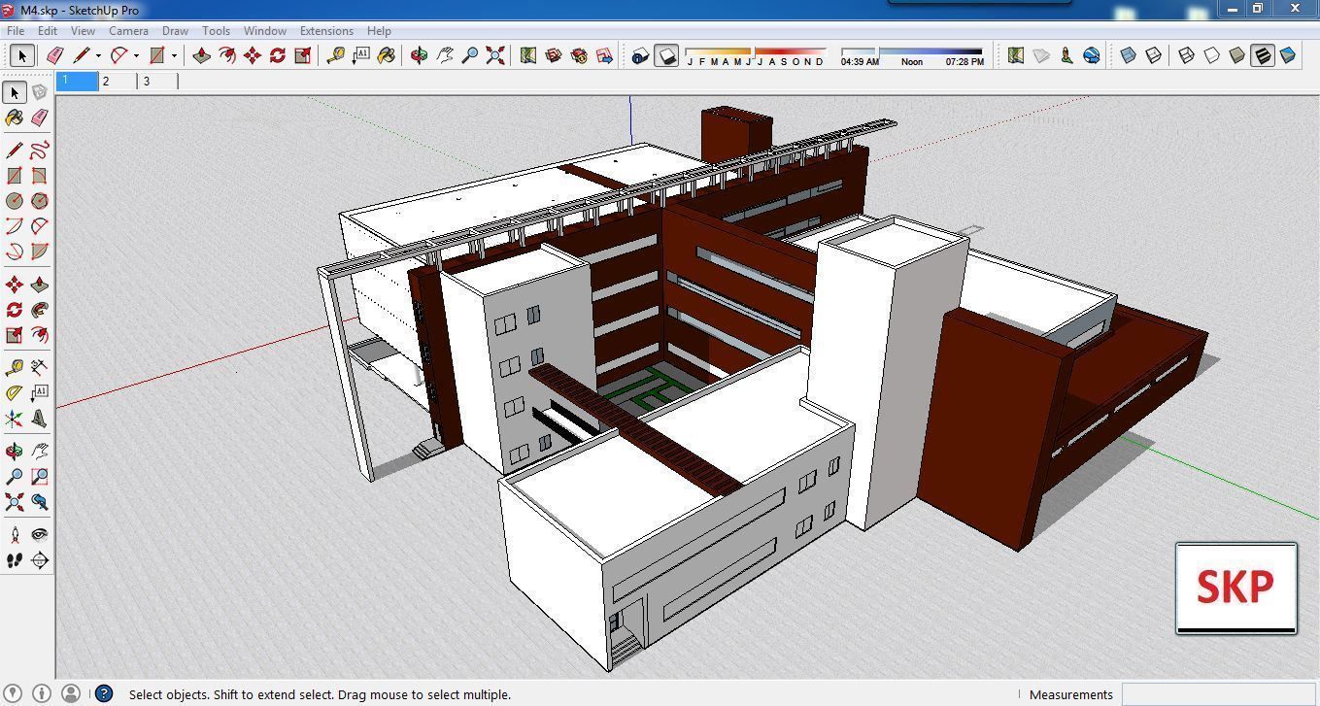The width and height of the screenshot is (1320, 706).
Task: Select the Section Plane tool in left toolbar
Action: pyautogui.click(x=39, y=560)
